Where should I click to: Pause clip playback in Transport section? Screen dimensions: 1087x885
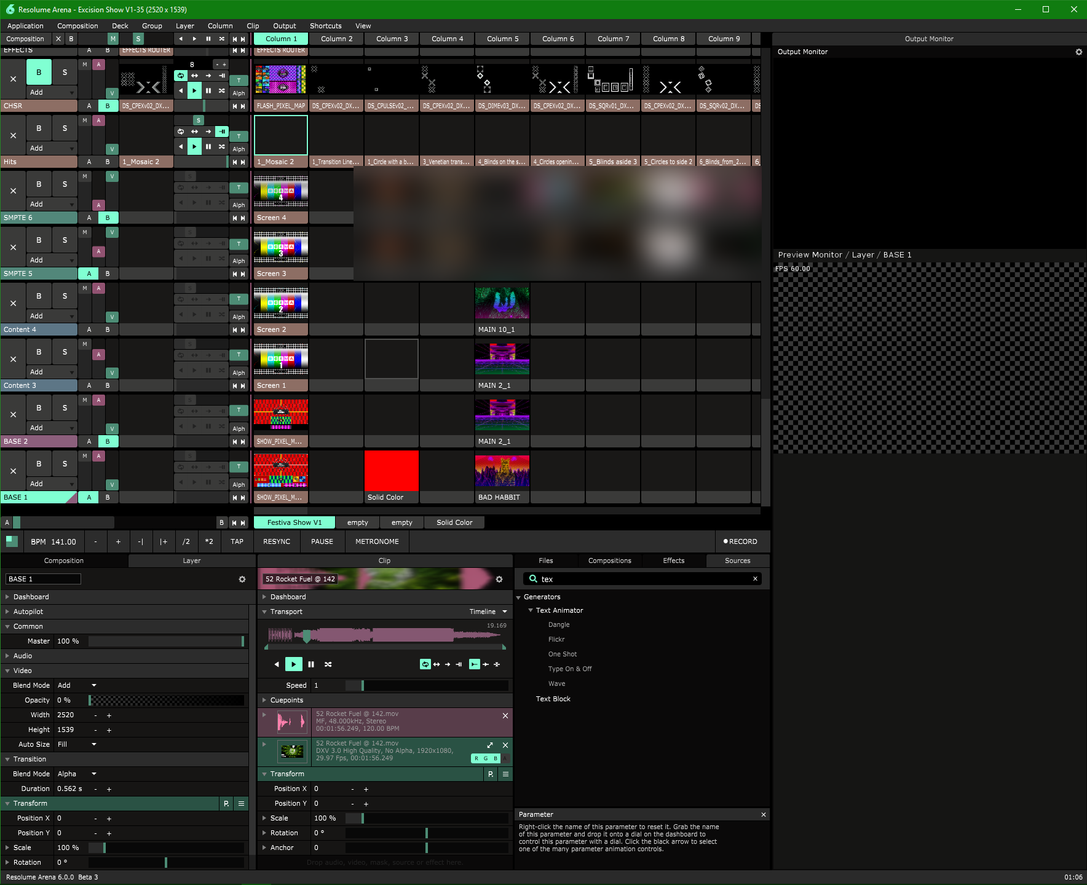[x=311, y=664]
